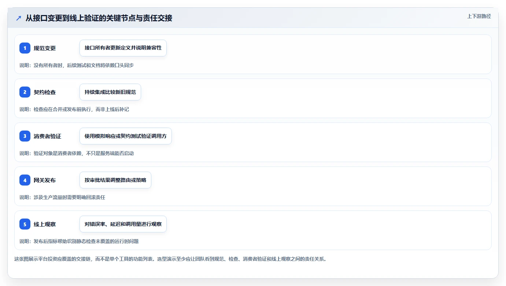Click step number badge 5

coord(25,224)
